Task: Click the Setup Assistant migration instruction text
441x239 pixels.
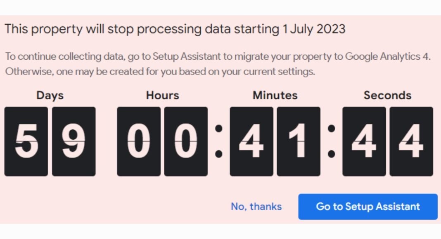Action: pos(218,56)
